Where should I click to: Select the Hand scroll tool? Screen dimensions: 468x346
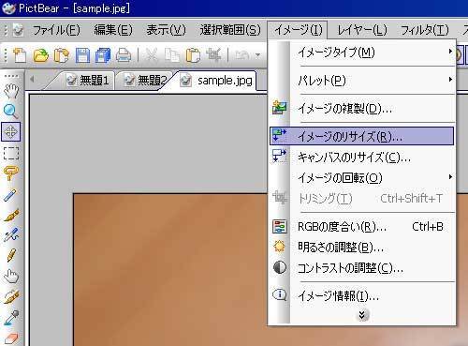(11, 91)
